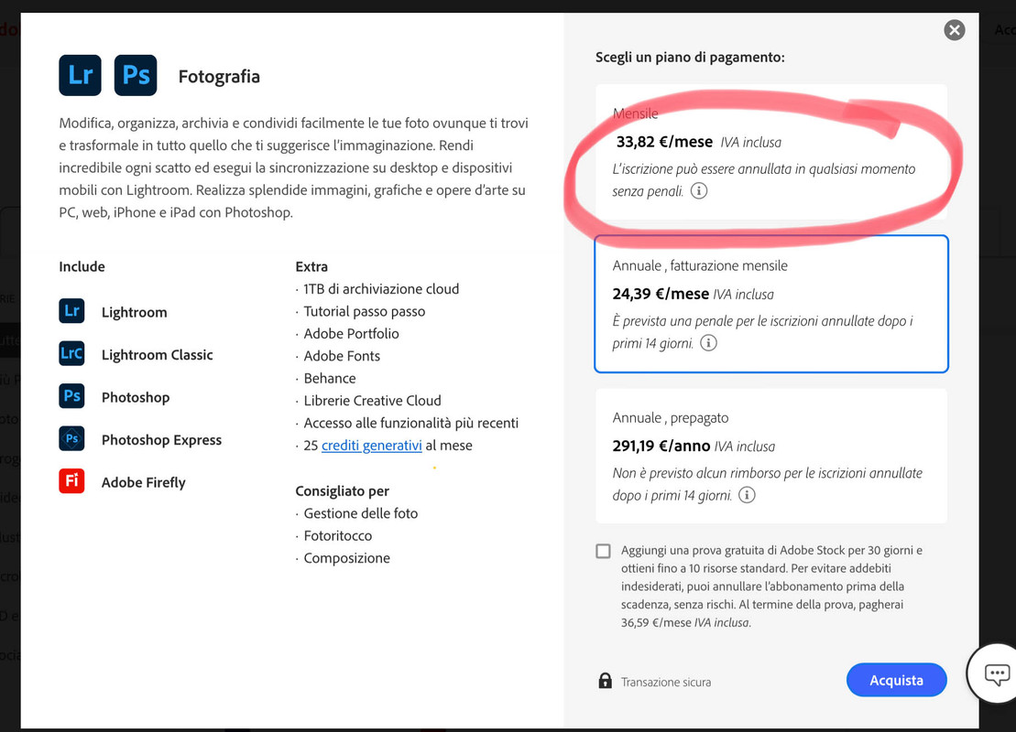Viewport: 1016px width, 732px height.
Task: Open the chat support bubble
Action: pyautogui.click(x=997, y=673)
